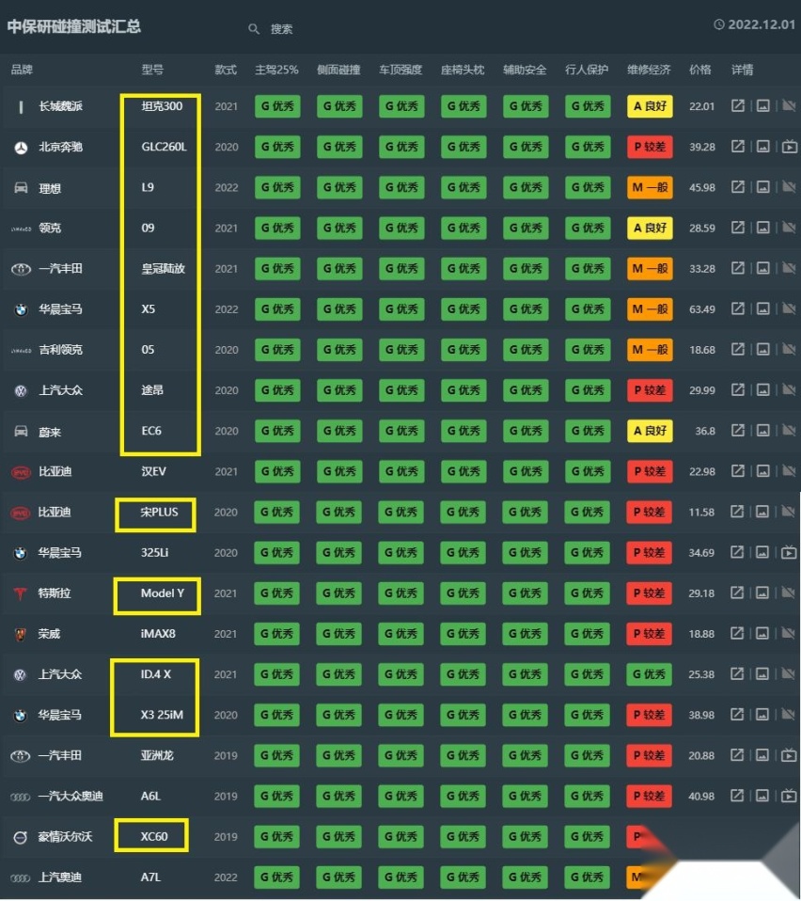
Task: Click price 45.98 in L9 row
Action: tap(702, 187)
